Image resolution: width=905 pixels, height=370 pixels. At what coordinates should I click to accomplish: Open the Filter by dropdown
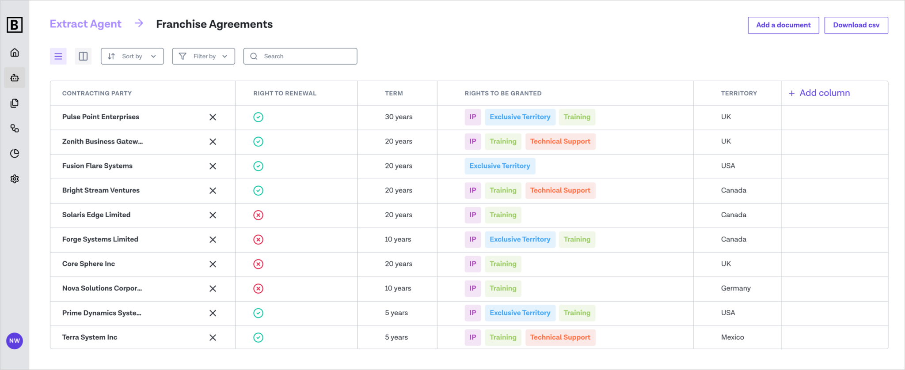tap(203, 56)
